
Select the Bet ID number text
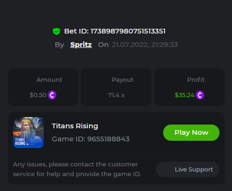[128, 31]
